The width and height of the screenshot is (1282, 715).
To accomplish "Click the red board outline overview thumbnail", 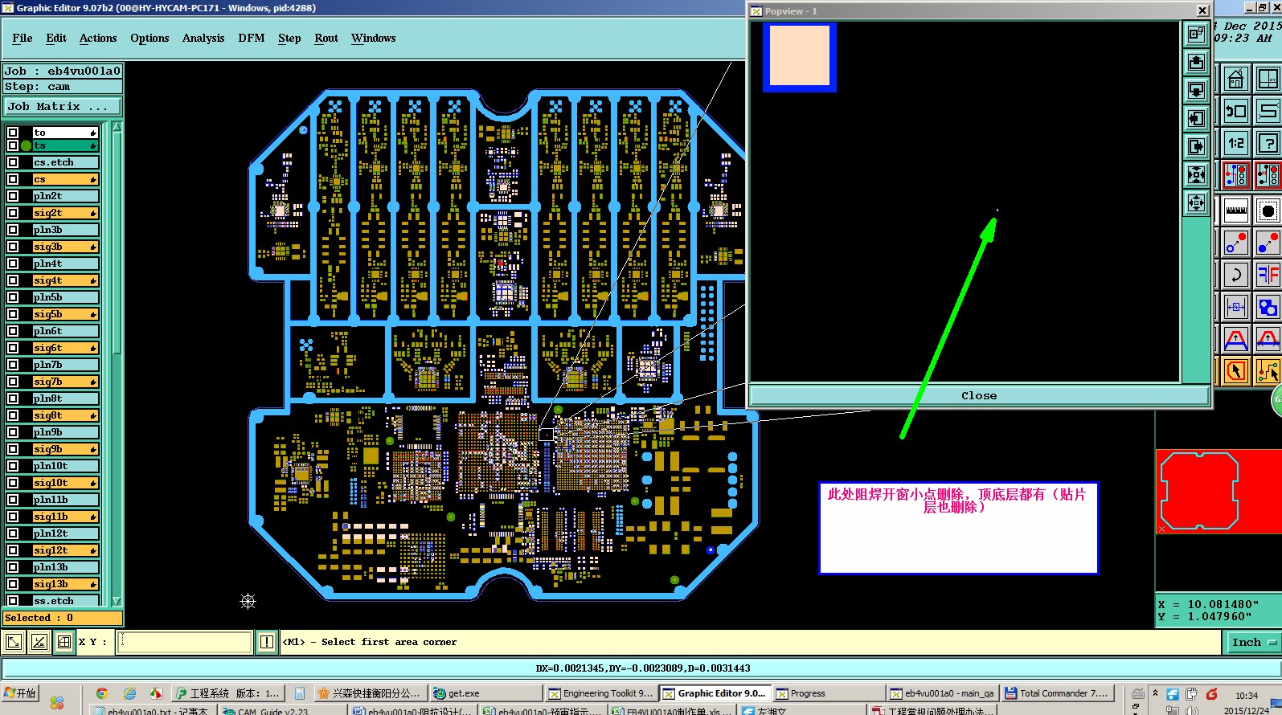I will coord(1219,491).
